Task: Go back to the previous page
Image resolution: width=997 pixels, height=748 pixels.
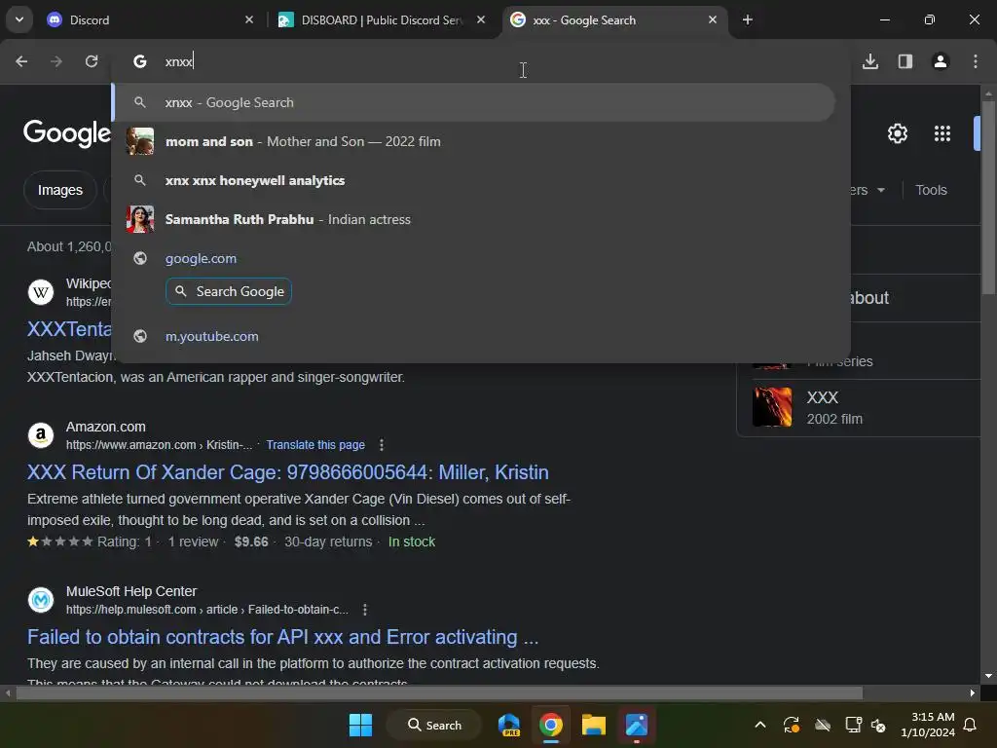Action: click(21, 61)
